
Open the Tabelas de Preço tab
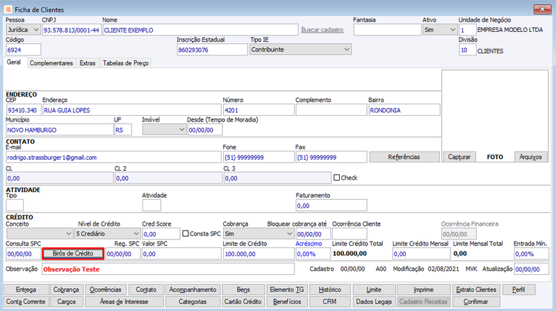coord(126,63)
